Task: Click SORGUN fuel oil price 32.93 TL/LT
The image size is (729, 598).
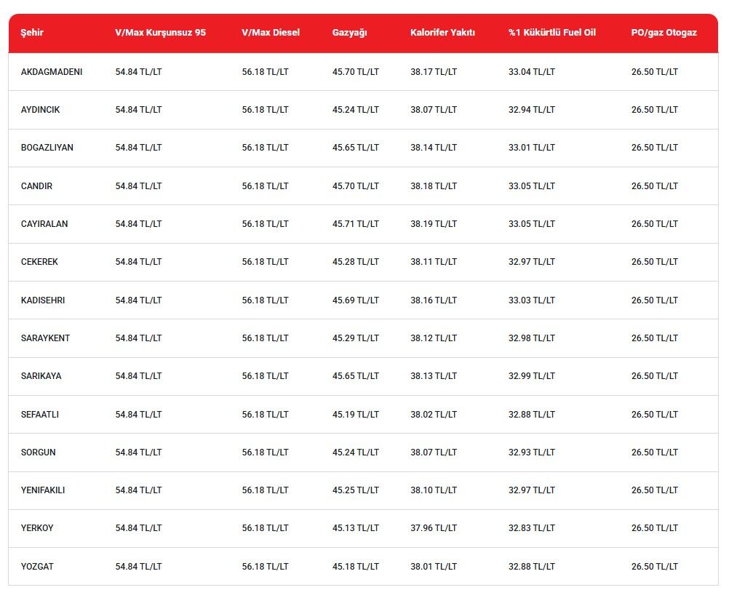Action: click(x=531, y=452)
